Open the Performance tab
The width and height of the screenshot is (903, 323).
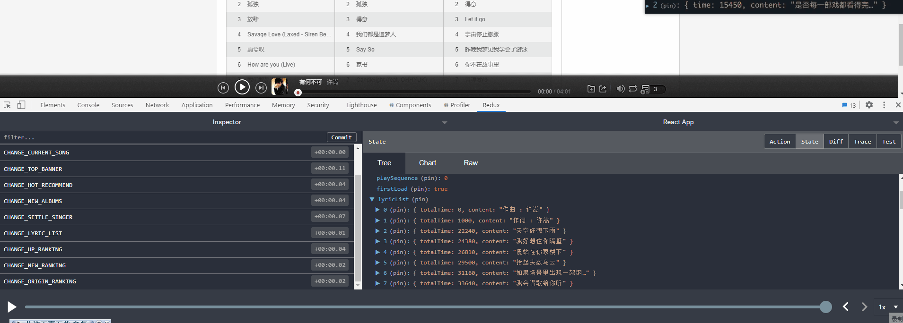[243, 105]
